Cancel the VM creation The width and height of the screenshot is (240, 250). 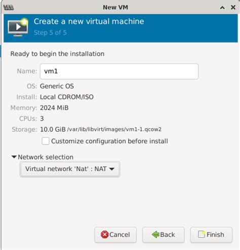[x=115, y=235]
